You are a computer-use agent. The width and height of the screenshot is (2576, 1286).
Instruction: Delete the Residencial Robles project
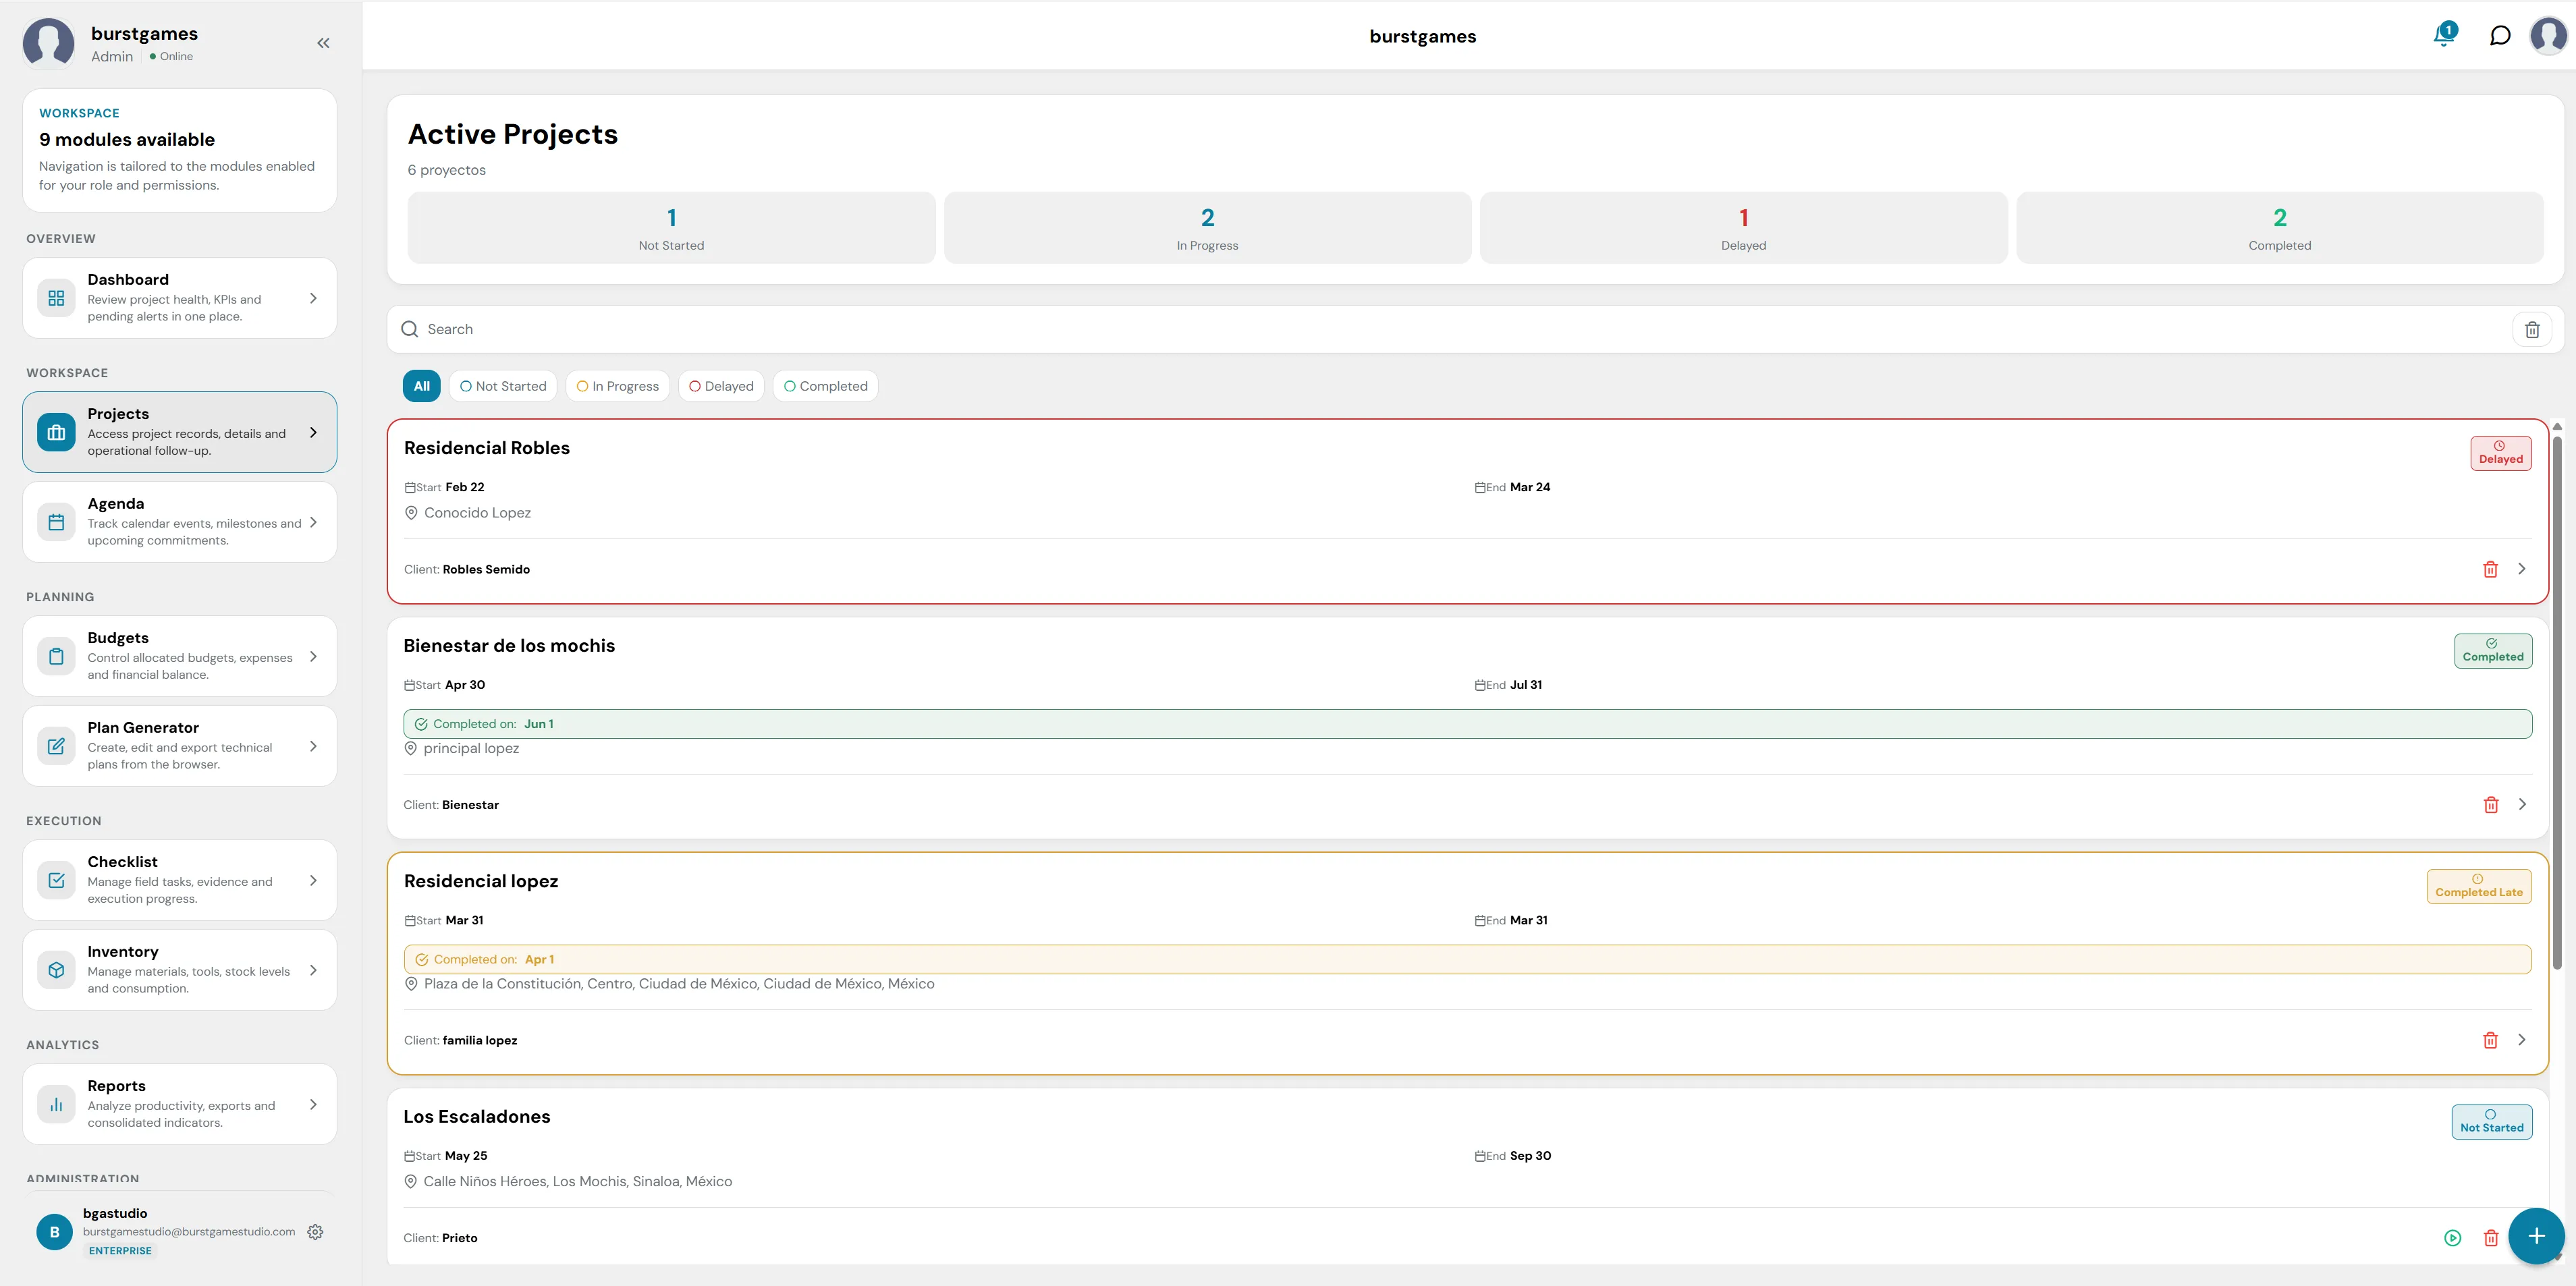click(x=2490, y=569)
